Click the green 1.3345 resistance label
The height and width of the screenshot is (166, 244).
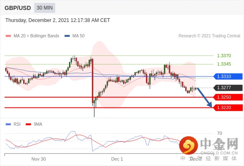pyautogui.click(x=224, y=64)
